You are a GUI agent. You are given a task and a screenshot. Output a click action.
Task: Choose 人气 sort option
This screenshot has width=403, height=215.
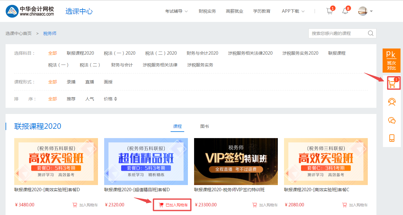(90, 99)
